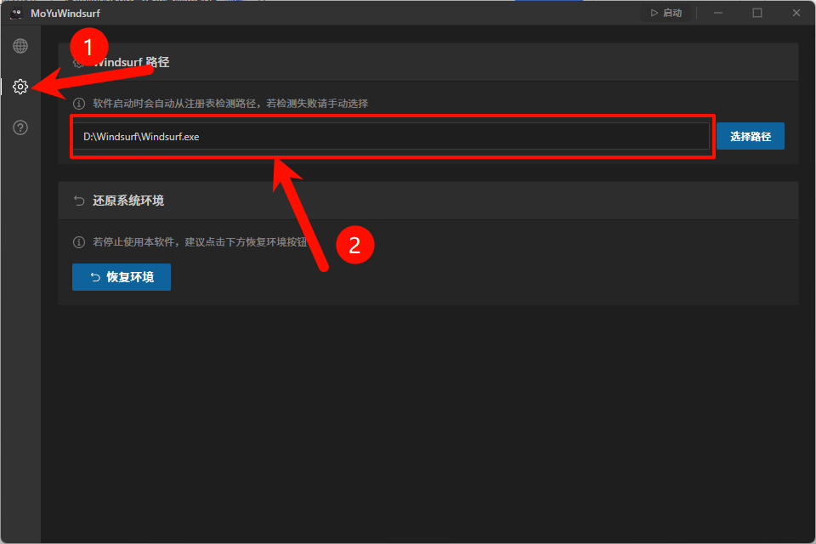816x544 pixels.
Task: Click the 选择路径 button
Action: click(x=750, y=136)
